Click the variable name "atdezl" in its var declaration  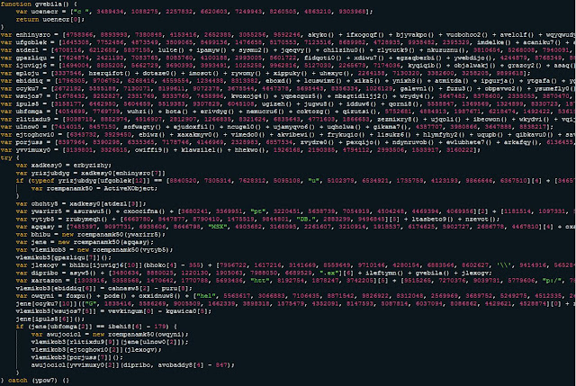(x=27, y=50)
